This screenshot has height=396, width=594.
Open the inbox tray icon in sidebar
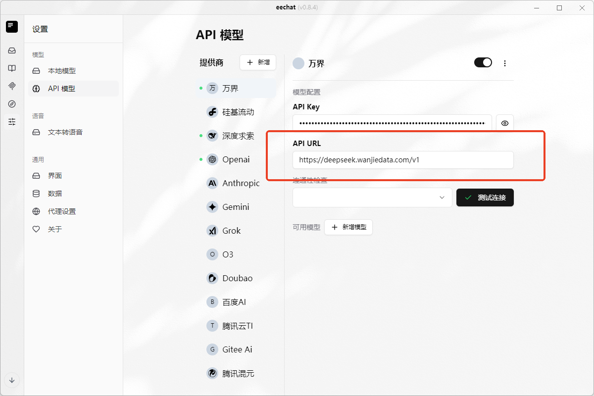12,50
